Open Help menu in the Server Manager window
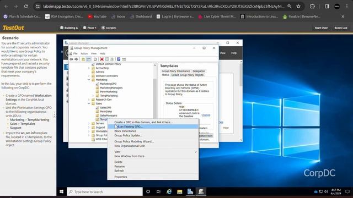Screen dimensions: 353x198 coord(234,53)
